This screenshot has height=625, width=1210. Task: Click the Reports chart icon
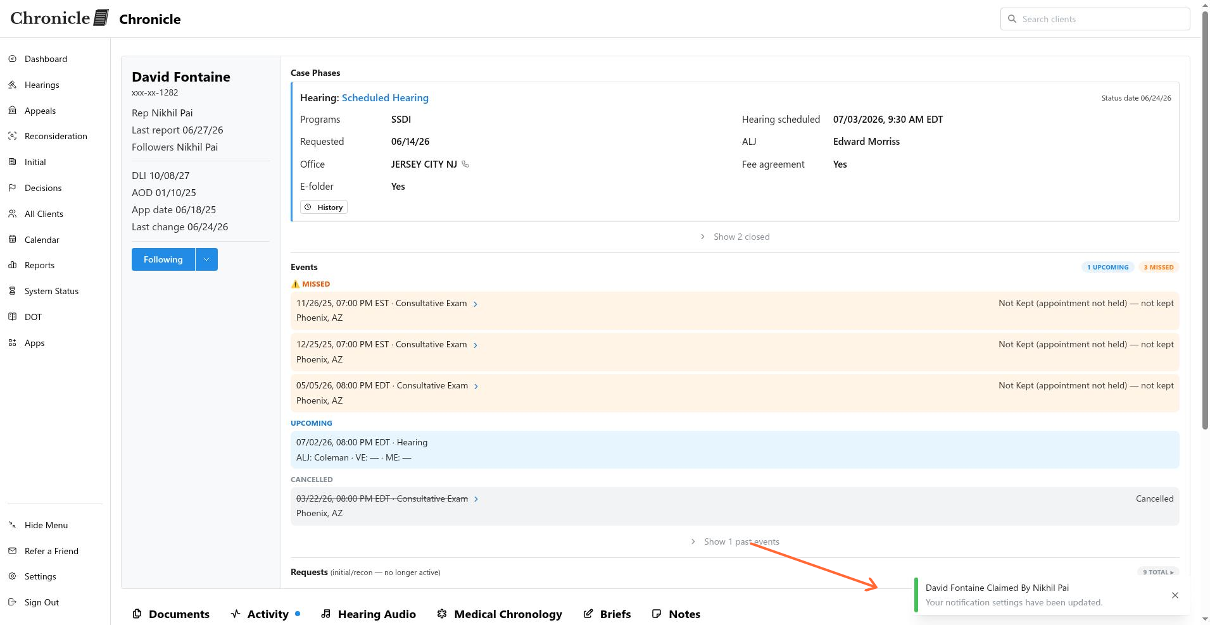tap(12, 265)
